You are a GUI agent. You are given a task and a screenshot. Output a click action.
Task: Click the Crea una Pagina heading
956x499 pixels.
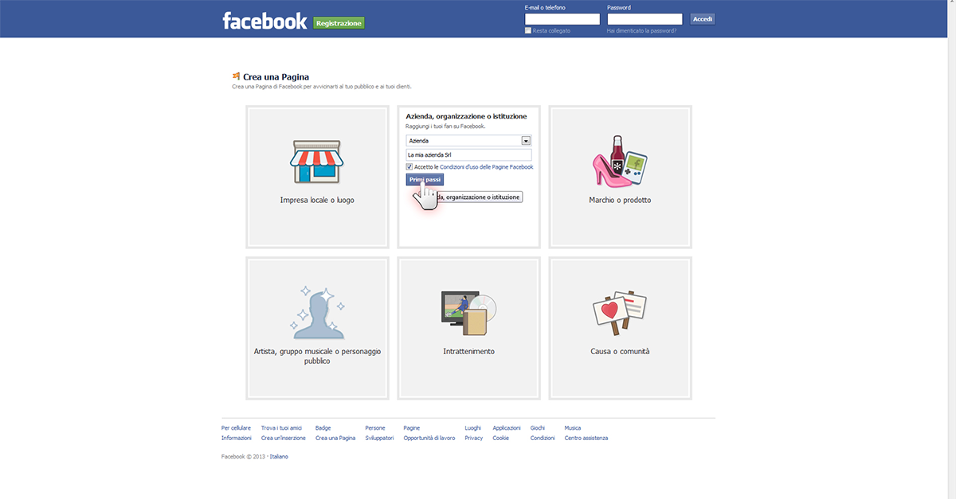(x=276, y=77)
